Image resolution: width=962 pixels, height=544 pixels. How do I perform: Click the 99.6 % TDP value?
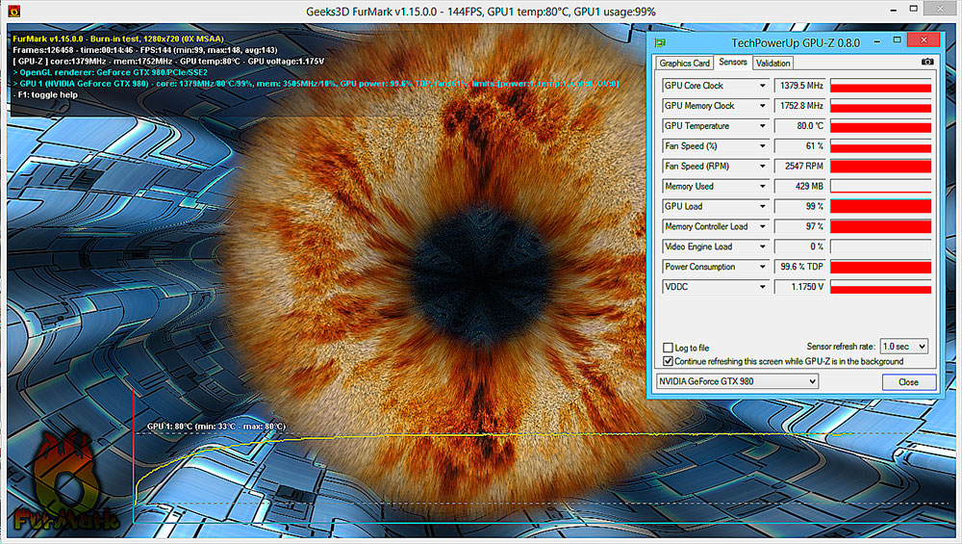tap(800, 267)
